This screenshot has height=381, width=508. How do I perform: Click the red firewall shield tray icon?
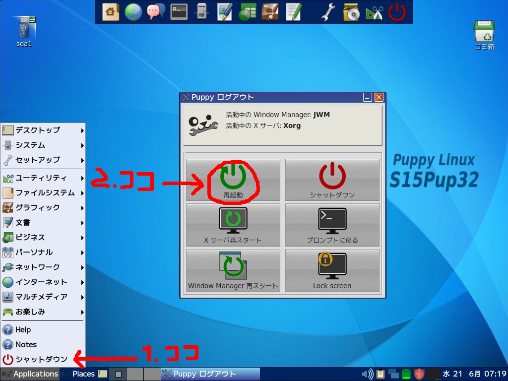(x=419, y=374)
